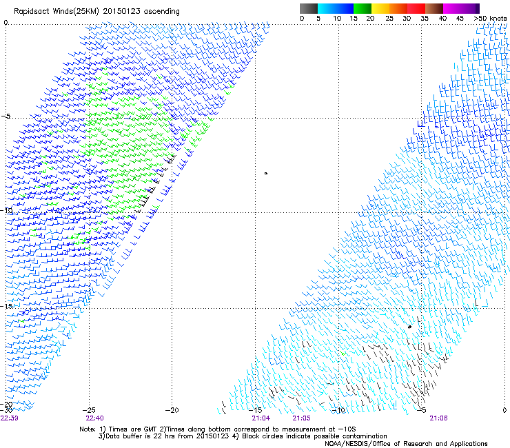This screenshot has width=510, height=448.
Task: Select the green 15-20 knots swatch
Action: [x=363, y=8]
